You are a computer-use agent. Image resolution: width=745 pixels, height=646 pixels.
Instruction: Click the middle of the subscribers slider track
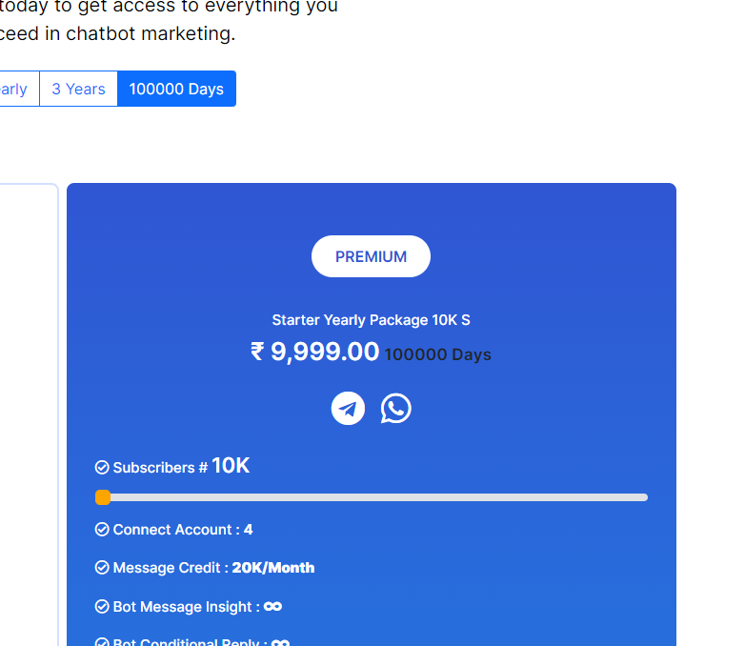pyautogui.click(x=372, y=497)
